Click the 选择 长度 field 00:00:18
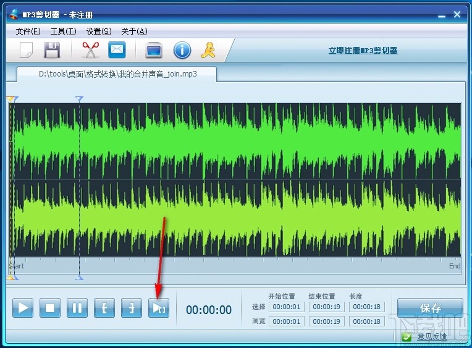Image resolution: width=472 pixels, height=348 pixels. (366, 307)
